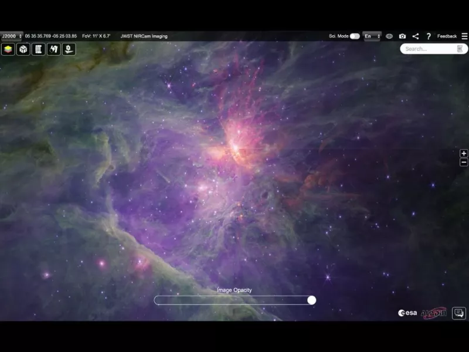Click the Image Opacity label
469x352 pixels.
tap(235, 290)
